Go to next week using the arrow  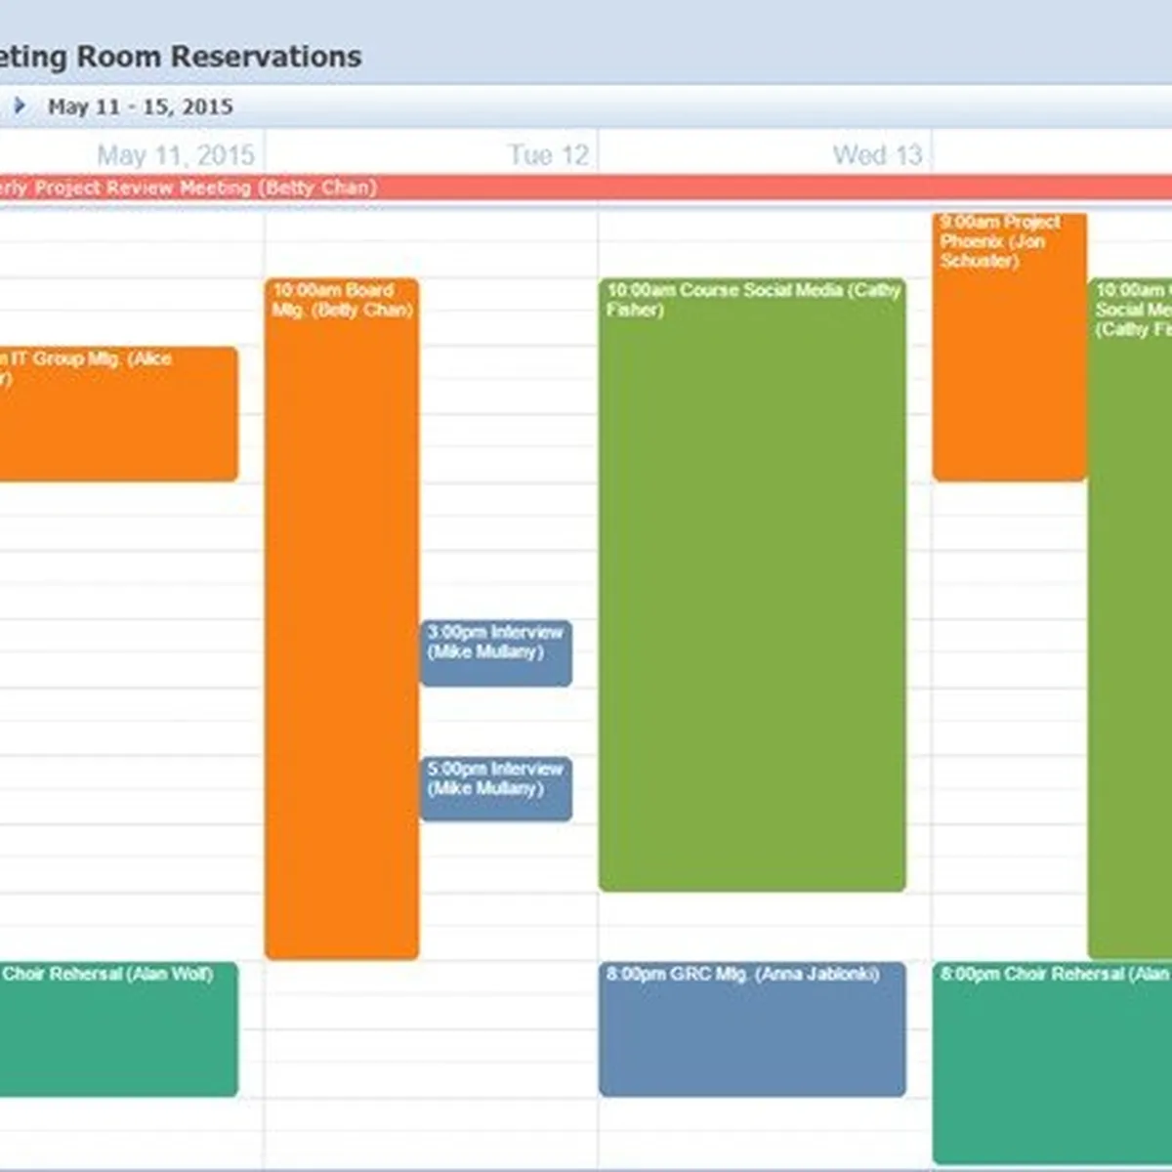click(20, 105)
